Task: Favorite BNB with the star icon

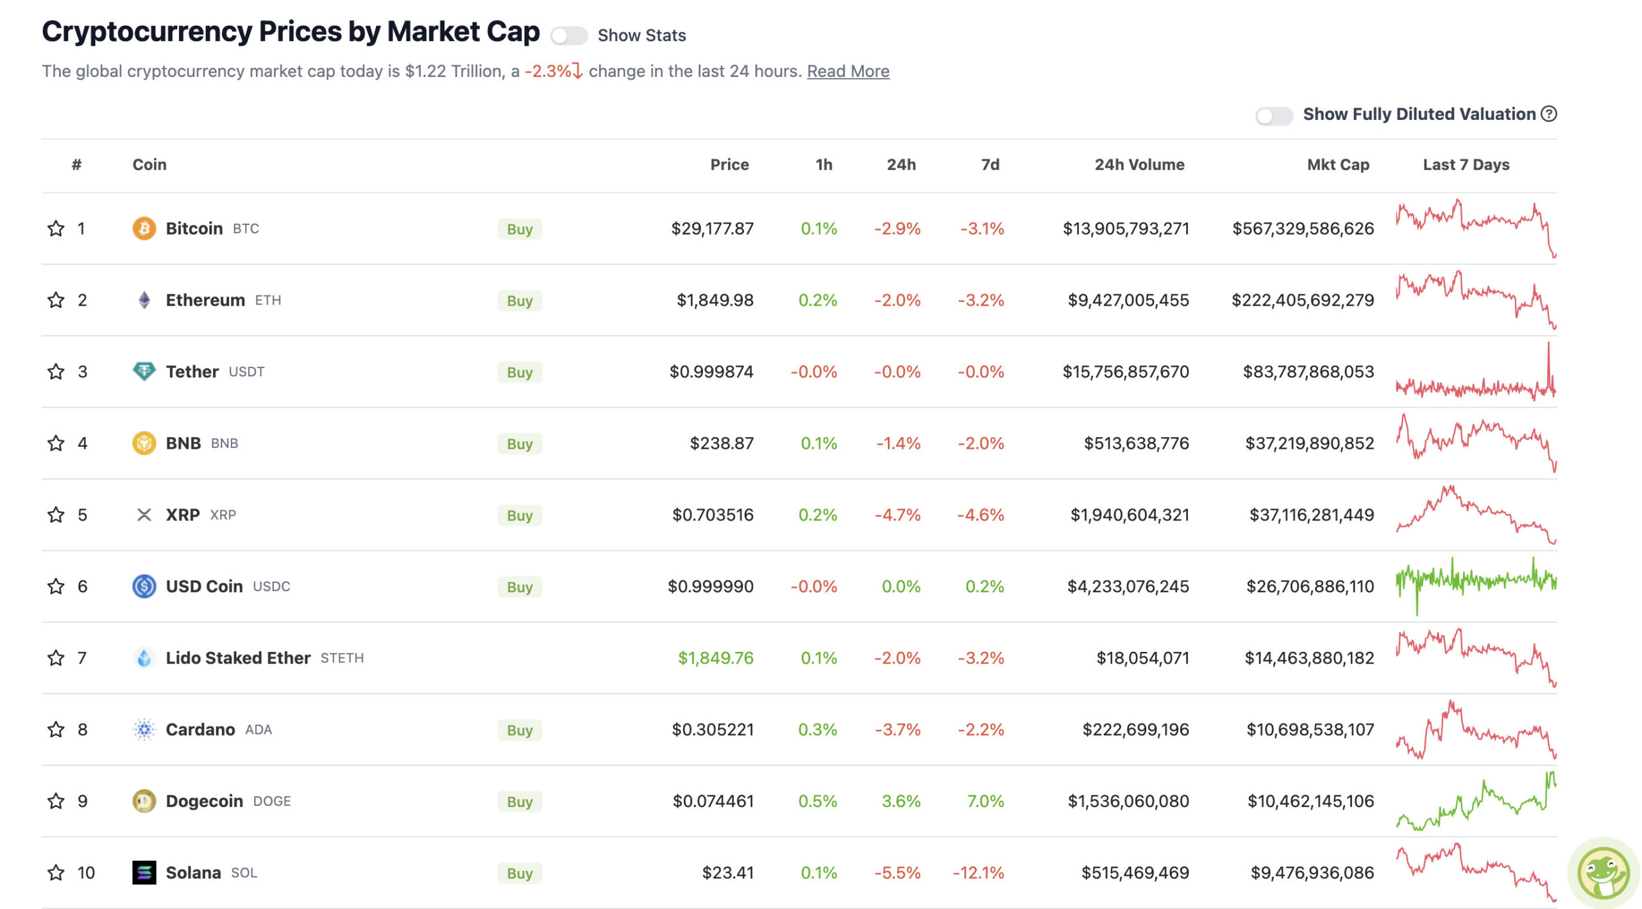Action: click(56, 443)
